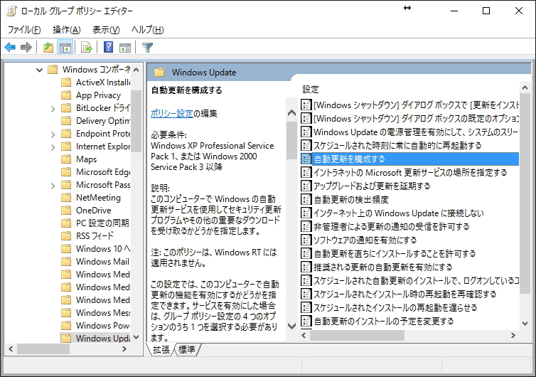Click the Up one level folder icon

(48, 47)
